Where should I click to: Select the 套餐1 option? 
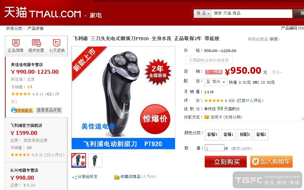click(x=228, y=135)
